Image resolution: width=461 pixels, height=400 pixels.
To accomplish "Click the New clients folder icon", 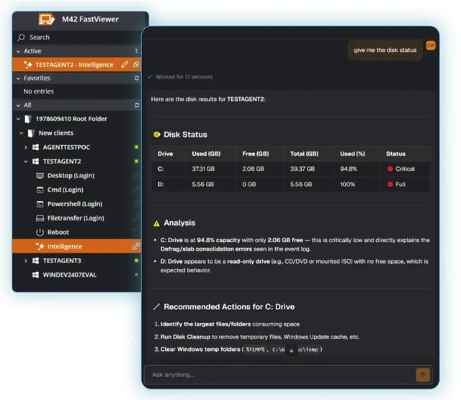I will tap(31, 133).
